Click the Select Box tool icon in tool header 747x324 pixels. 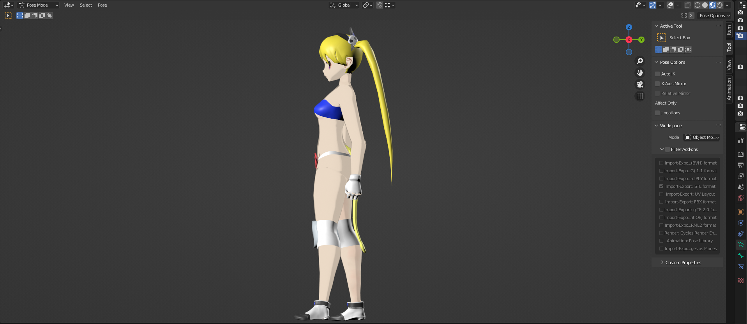click(8, 16)
